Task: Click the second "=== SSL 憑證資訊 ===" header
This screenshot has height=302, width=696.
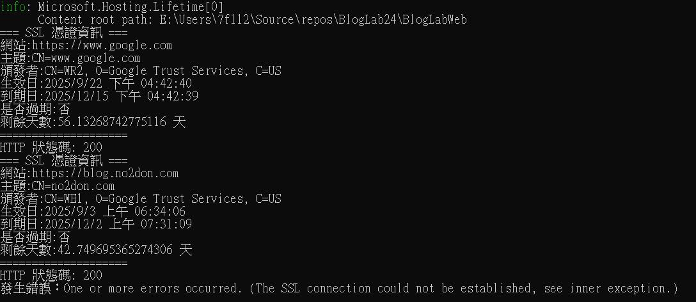Action: coord(63,161)
